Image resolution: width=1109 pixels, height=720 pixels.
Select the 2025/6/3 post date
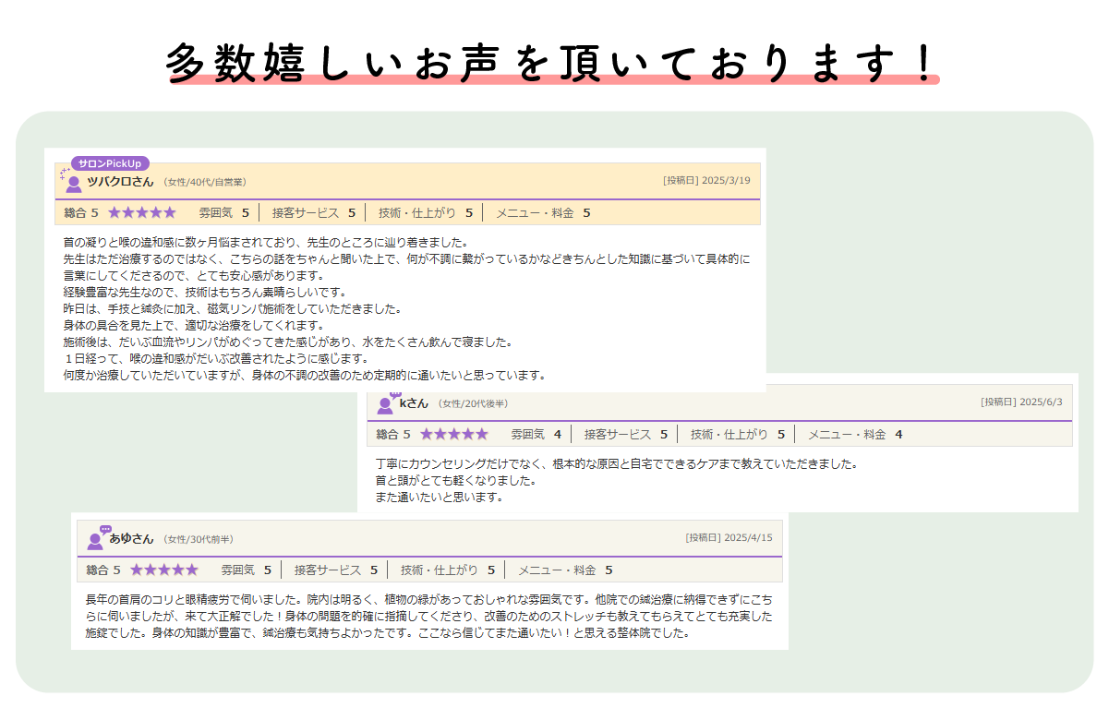click(1021, 402)
